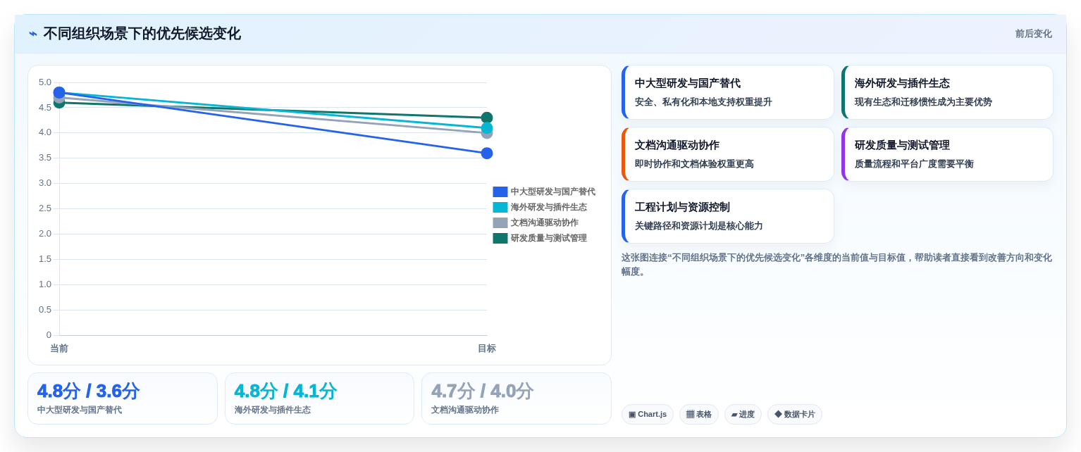This screenshot has width=1081, height=452.
Task: Click the 4.8分 / 3.6分 stat card
Action: coord(123,398)
